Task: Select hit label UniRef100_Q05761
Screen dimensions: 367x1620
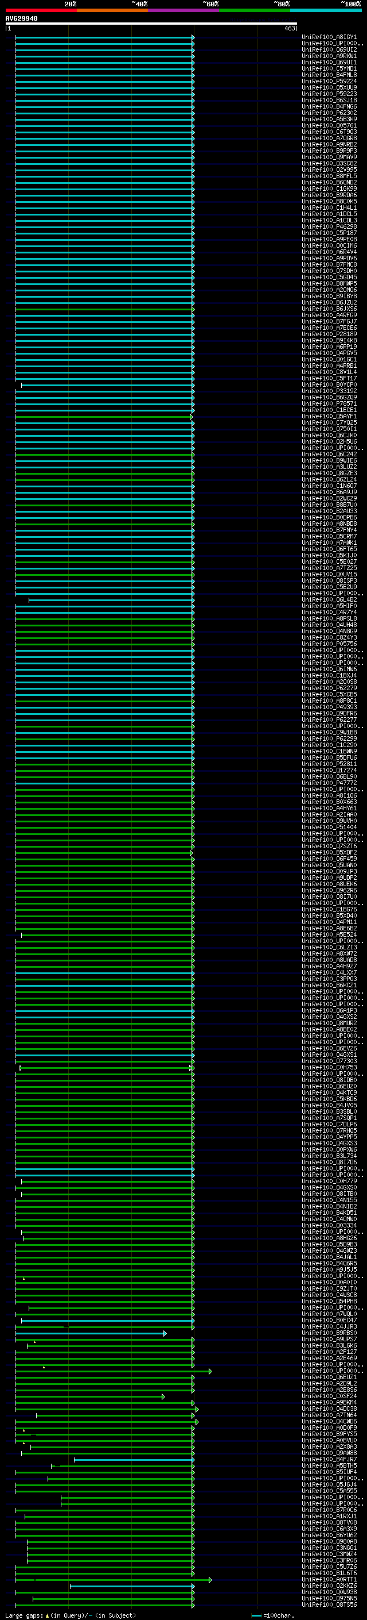Action: click(329, 126)
